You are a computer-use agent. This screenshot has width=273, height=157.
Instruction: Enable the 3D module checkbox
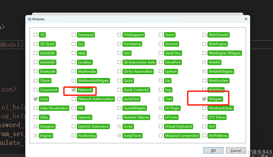tap(36, 35)
